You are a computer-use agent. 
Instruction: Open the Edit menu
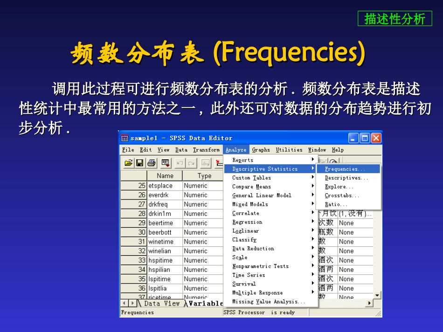[x=146, y=150]
